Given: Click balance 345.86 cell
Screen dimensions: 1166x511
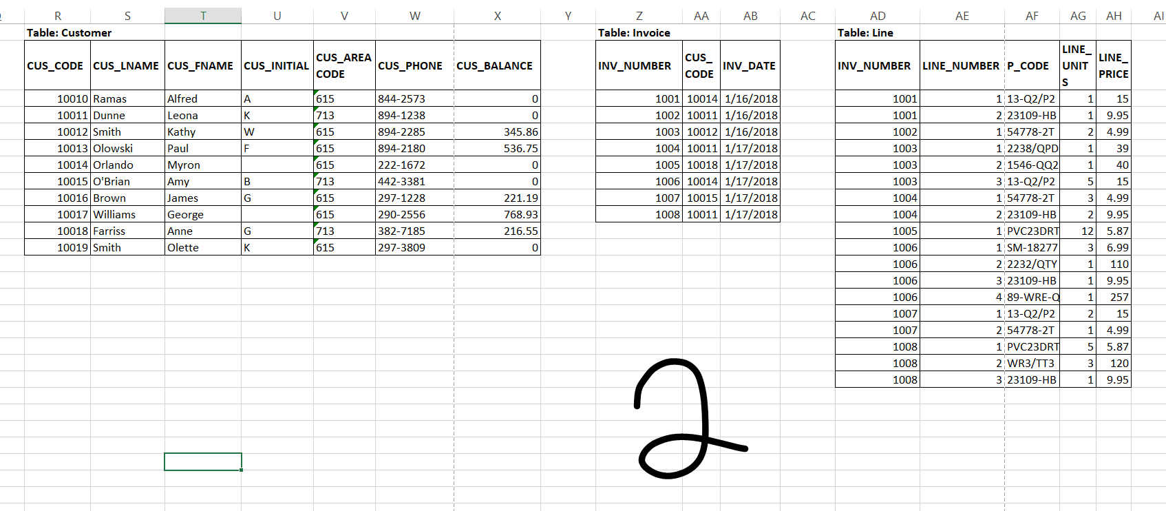Looking at the screenshot, I should [497, 132].
